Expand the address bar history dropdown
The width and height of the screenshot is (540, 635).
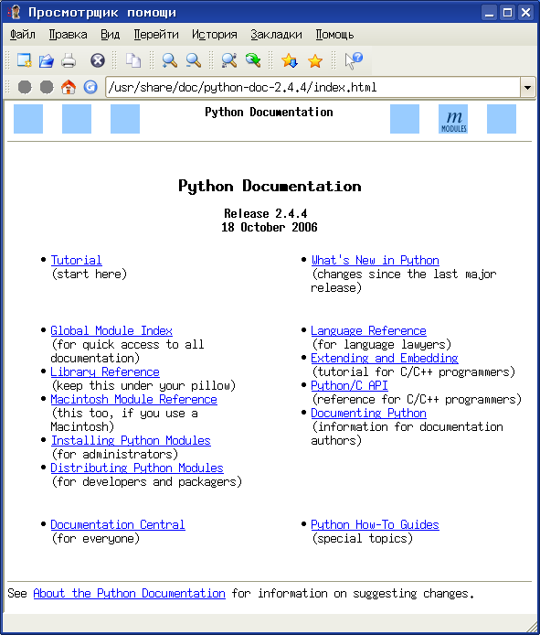527,88
